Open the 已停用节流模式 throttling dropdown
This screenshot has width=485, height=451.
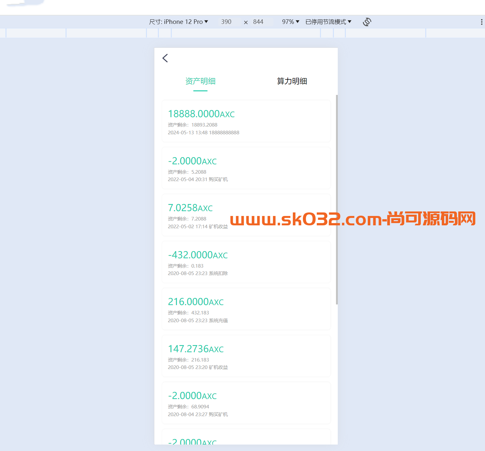[328, 22]
